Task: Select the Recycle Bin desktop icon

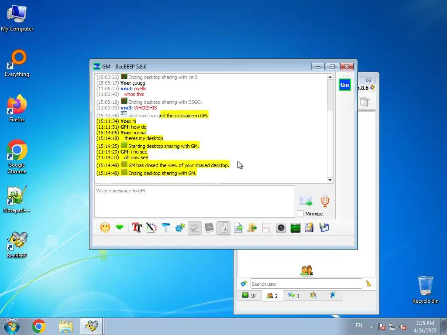Action: coord(425,290)
